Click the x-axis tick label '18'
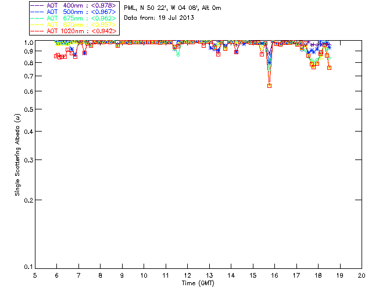This screenshot has height=298, width=372. 318,275
